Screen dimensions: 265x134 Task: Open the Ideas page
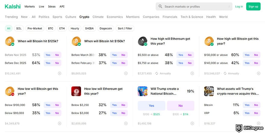click(52, 6)
